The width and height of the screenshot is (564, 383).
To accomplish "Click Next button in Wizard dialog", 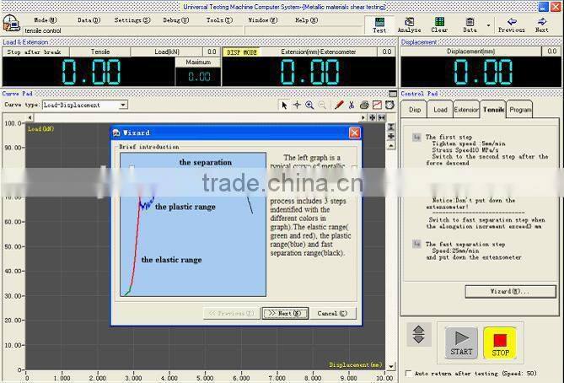I will click(x=285, y=313).
